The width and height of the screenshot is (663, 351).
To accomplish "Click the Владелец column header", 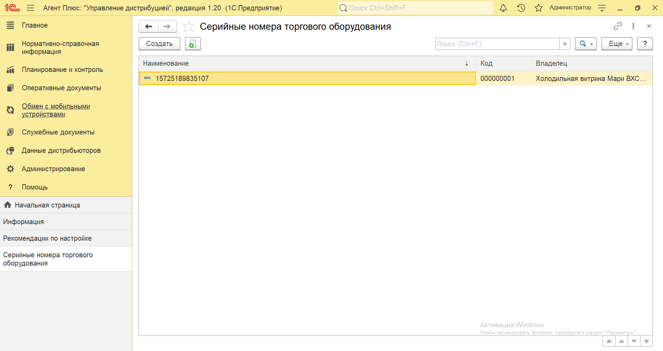I will (x=592, y=63).
